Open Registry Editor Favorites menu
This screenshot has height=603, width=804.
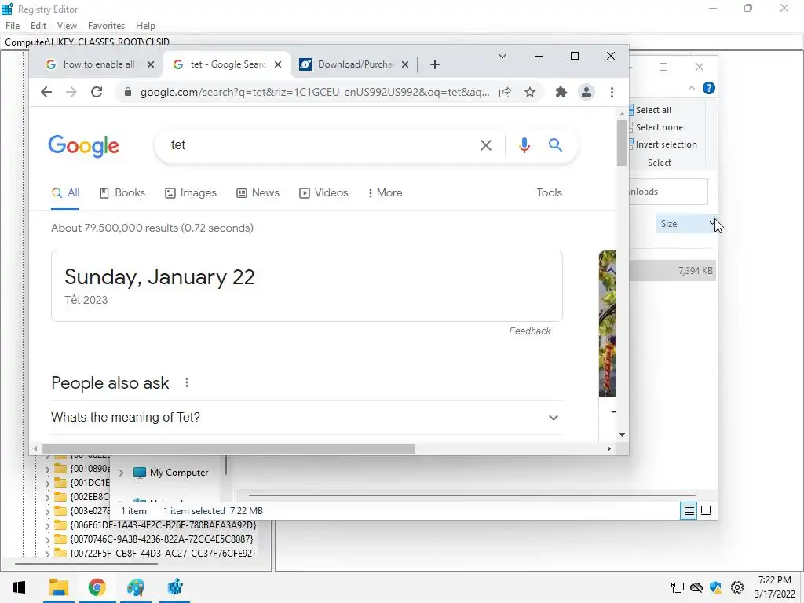click(x=106, y=26)
